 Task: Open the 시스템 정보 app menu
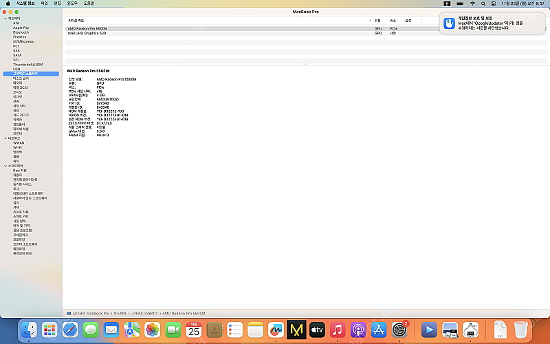click(x=25, y=3)
